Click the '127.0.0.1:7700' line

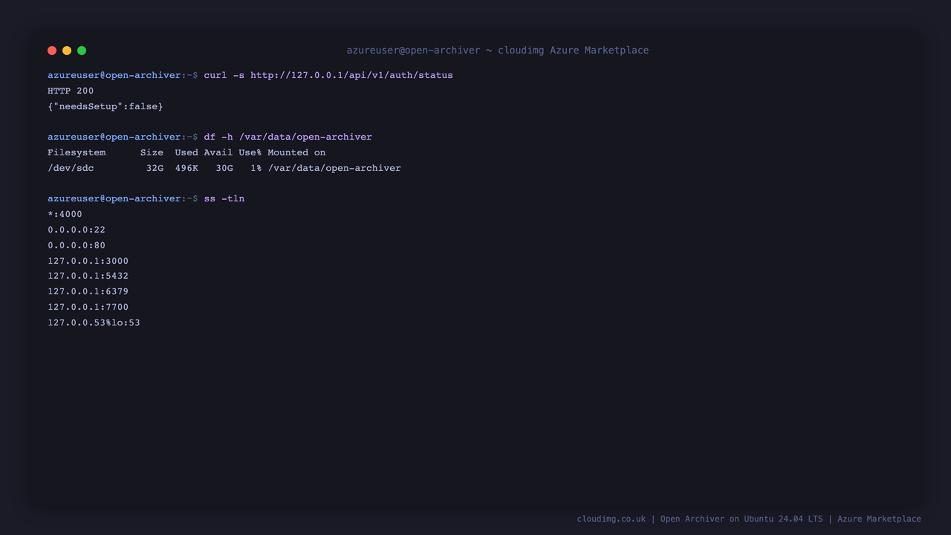[x=88, y=307]
